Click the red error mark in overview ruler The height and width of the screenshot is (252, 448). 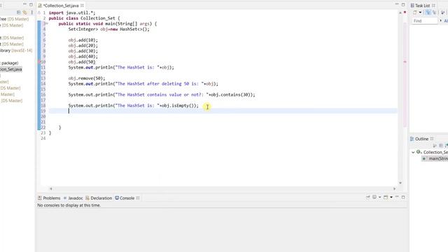click(x=405, y=62)
